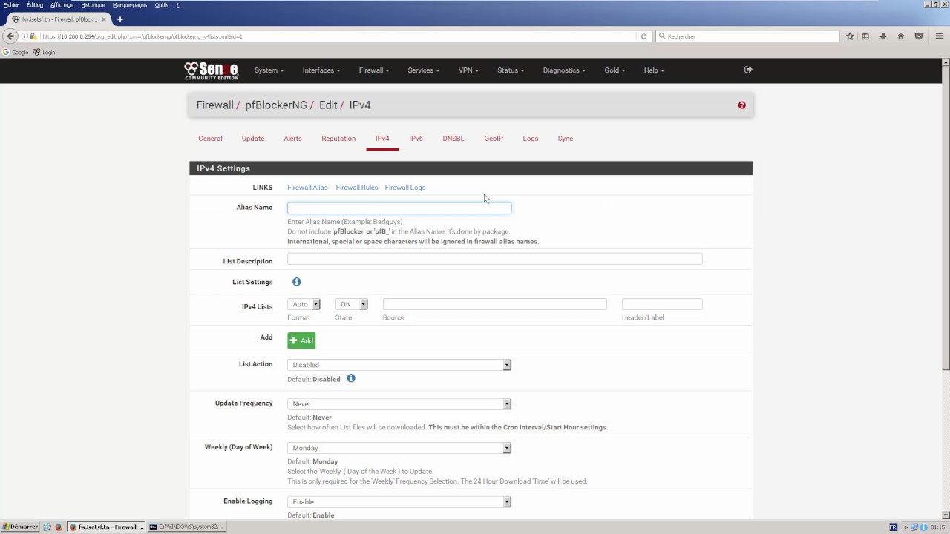The height and width of the screenshot is (534, 950).
Task: Click the pfSense Community Edition logo
Action: tap(212, 70)
